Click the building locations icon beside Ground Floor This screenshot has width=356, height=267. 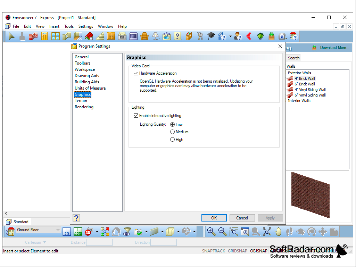[x=10, y=232]
